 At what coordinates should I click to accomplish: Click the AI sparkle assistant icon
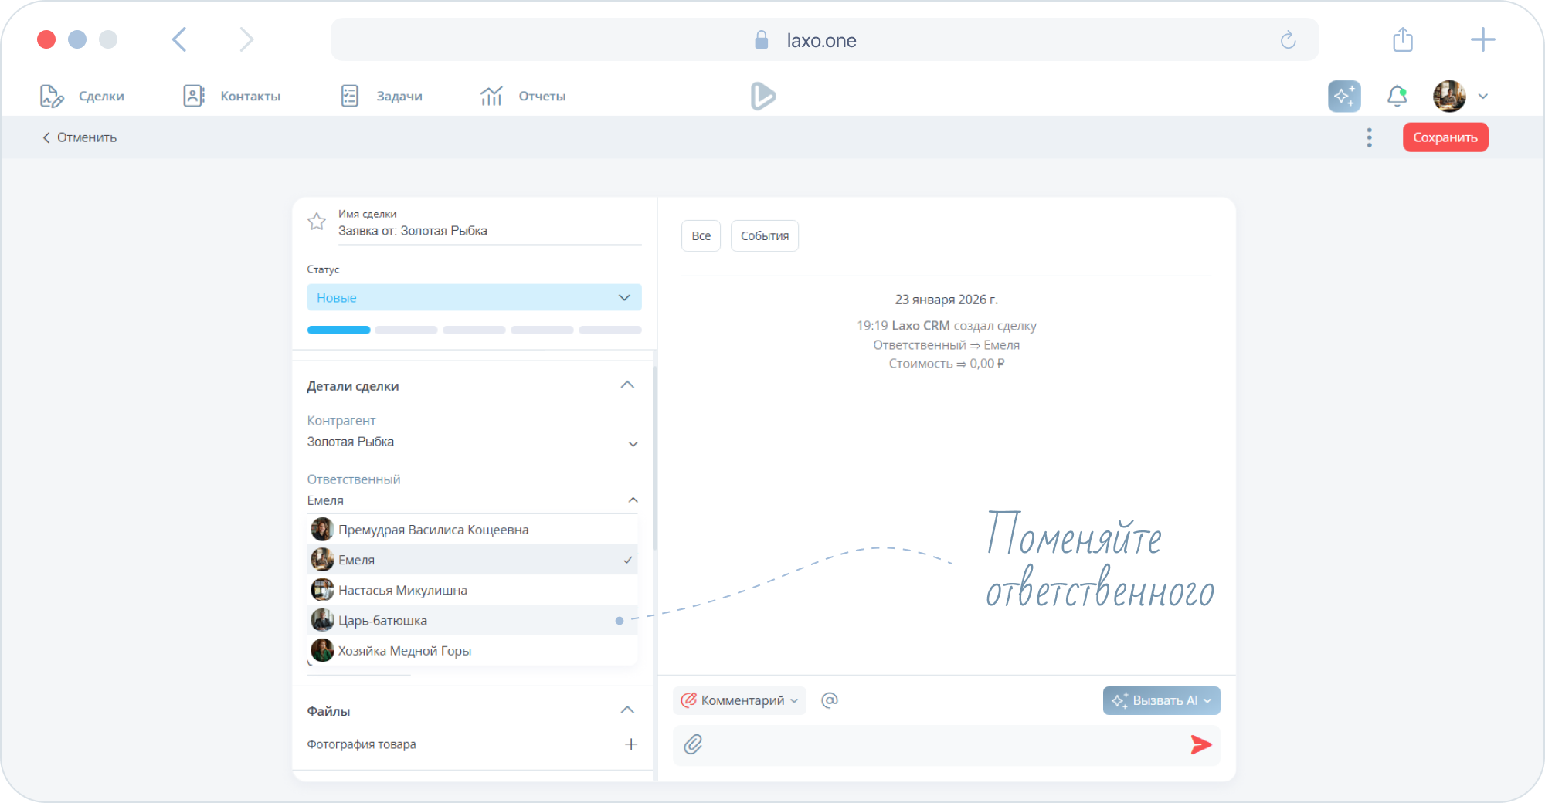(1344, 97)
